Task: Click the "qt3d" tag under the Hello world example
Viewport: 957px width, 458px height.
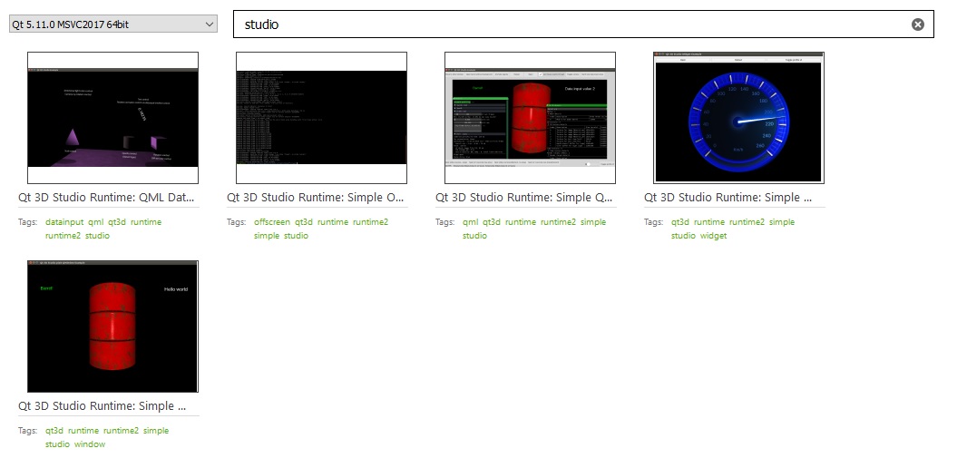Action: (x=54, y=431)
